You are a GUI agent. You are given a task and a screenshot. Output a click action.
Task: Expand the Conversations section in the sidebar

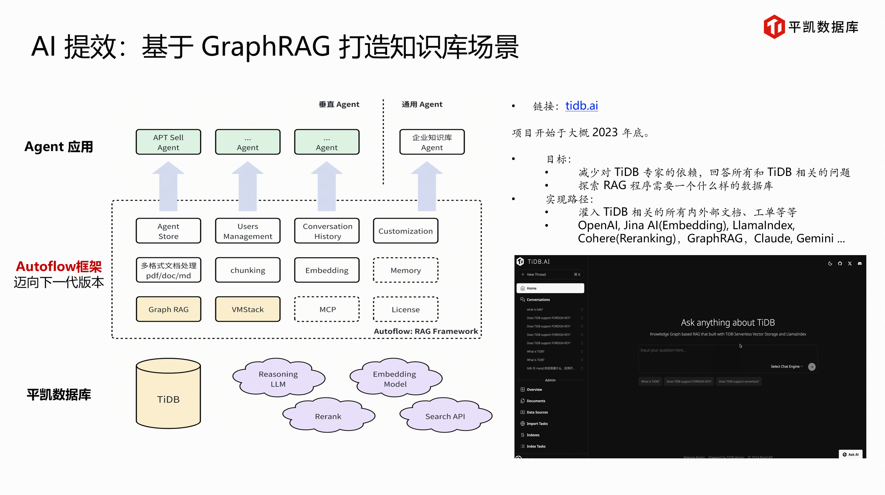(538, 300)
